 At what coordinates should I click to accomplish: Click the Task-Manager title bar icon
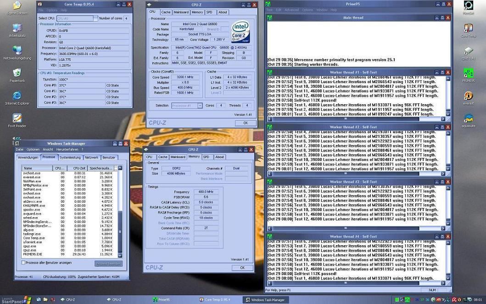17,143
